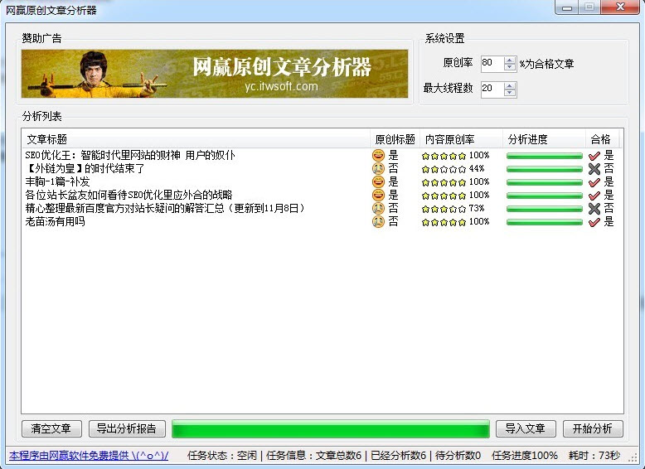Click the 最大线程数 input field showing 20
645x469 pixels.
[x=492, y=89]
